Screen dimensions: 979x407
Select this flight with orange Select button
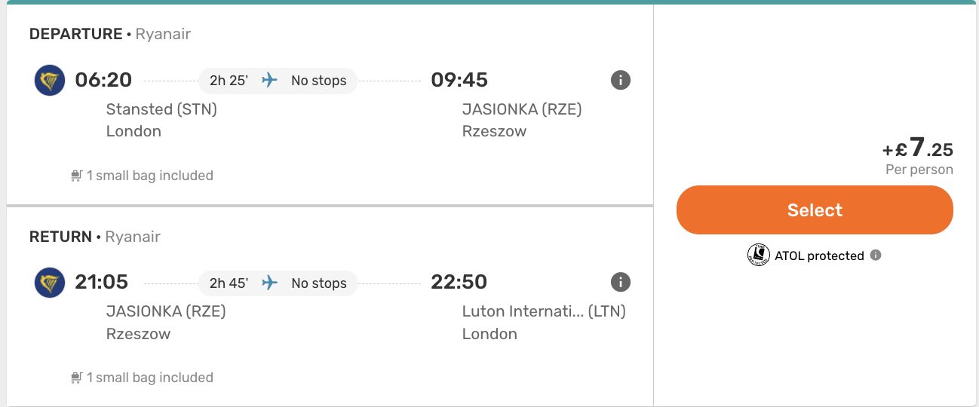[815, 210]
